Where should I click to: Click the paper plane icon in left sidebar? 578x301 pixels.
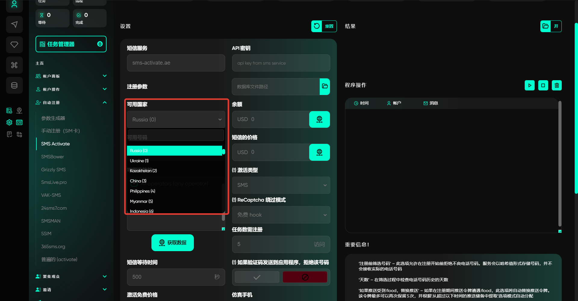pos(14,24)
